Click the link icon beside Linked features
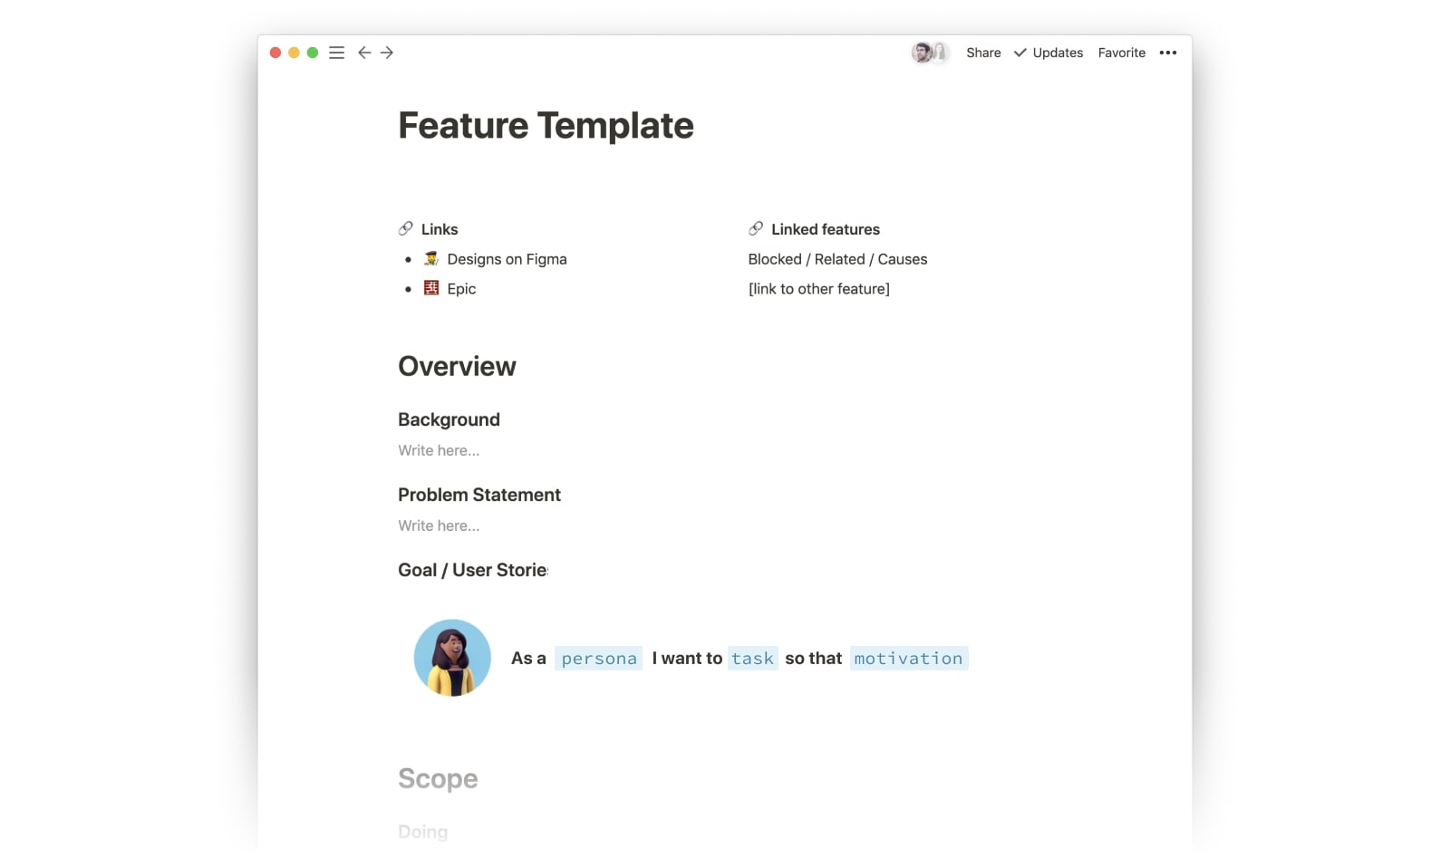The height and width of the screenshot is (857, 1450). pyautogui.click(x=756, y=228)
